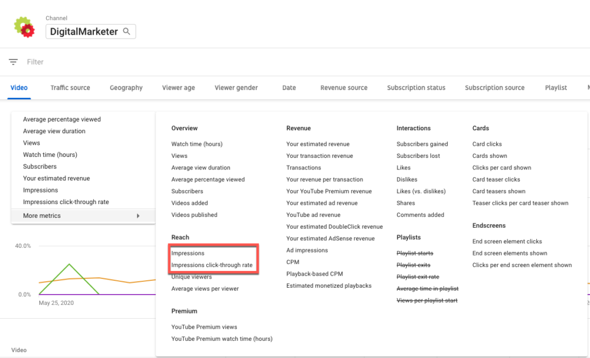Open the Subscription source tab

pyautogui.click(x=495, y=88)
